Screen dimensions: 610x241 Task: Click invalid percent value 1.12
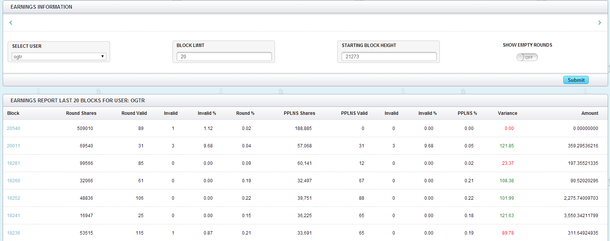pyautogui.click(x=208, y=128)
